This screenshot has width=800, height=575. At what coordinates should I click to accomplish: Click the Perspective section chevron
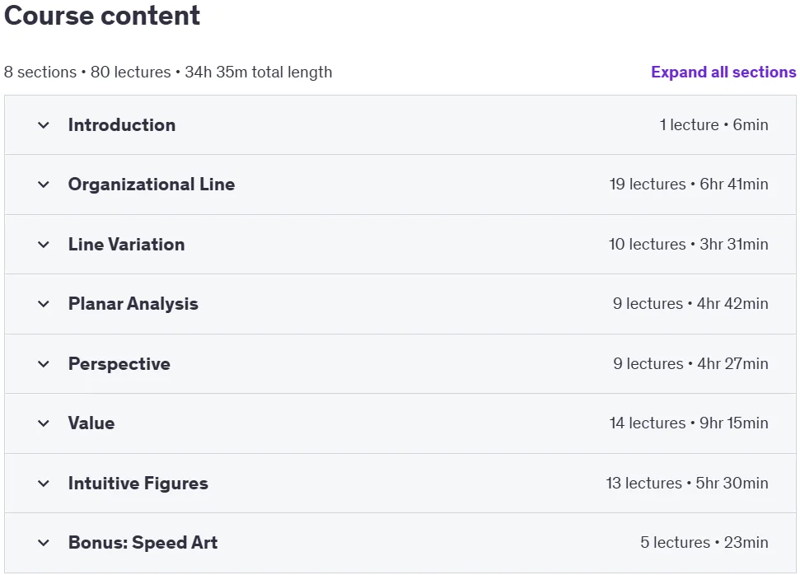tap(44, 364)
